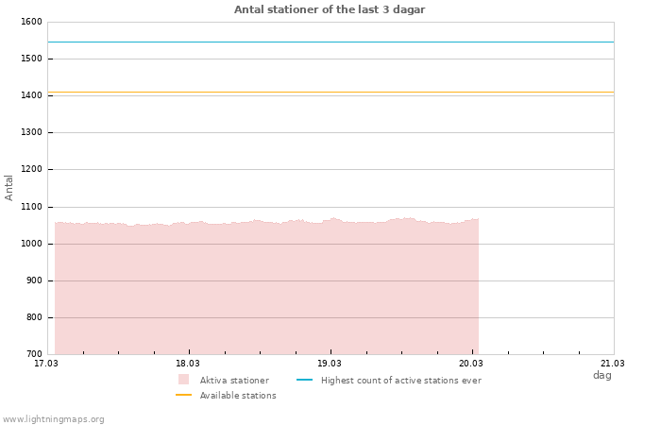Screen dimensions: 661x425
Task: Click the 'Antal' y-axis label
Action: tap(9, 187)
